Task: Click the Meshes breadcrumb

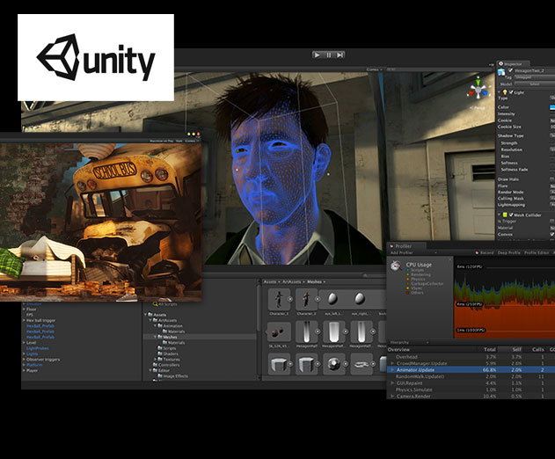Action: [314, 281]
